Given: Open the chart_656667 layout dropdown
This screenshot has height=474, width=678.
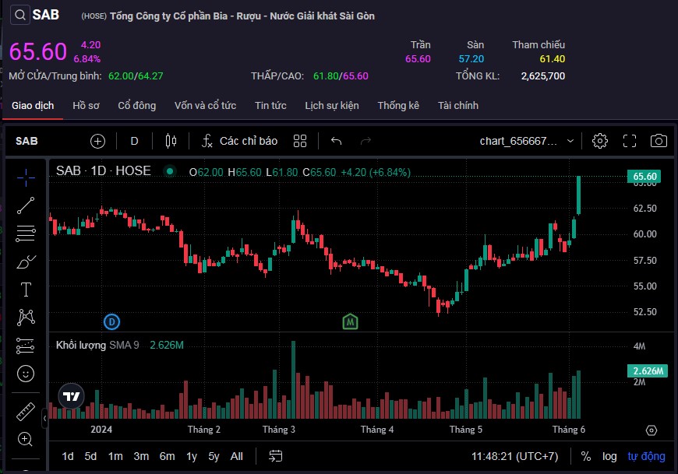Looking at the screenshot, I should (x=528, y=141).
